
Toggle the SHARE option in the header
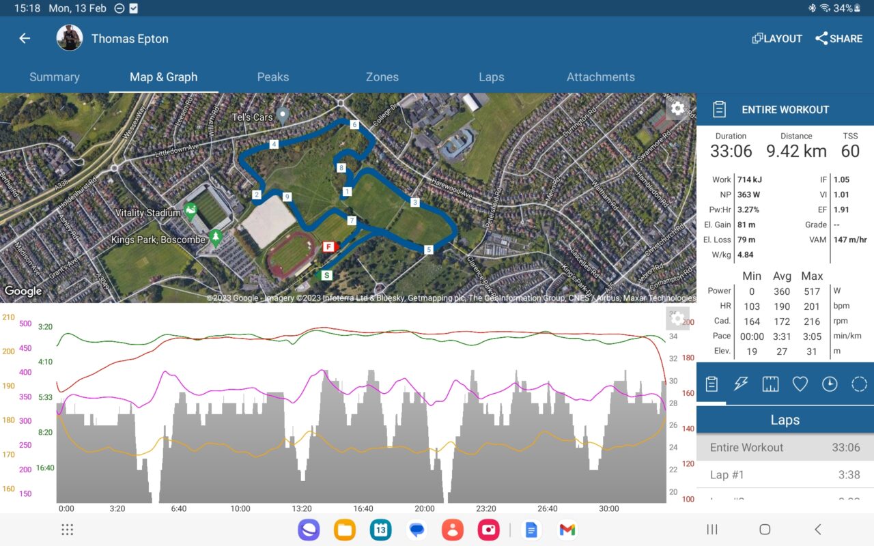click(x=838, y=38)
